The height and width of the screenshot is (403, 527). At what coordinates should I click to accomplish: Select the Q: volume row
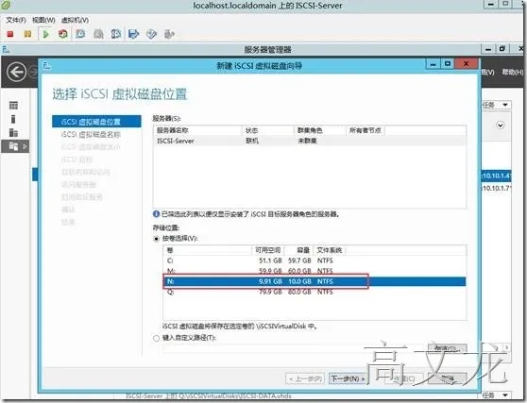(314, 292)
